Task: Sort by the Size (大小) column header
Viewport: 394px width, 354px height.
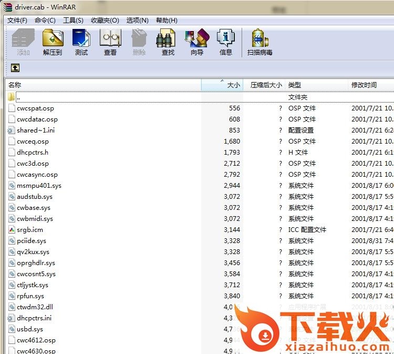Action: point(222,85)
